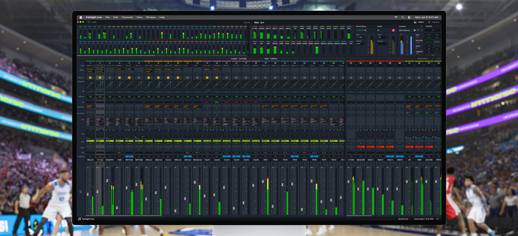Open the Fairlight Live app menu
Screen dimensions: 518x236
[94, 17]
